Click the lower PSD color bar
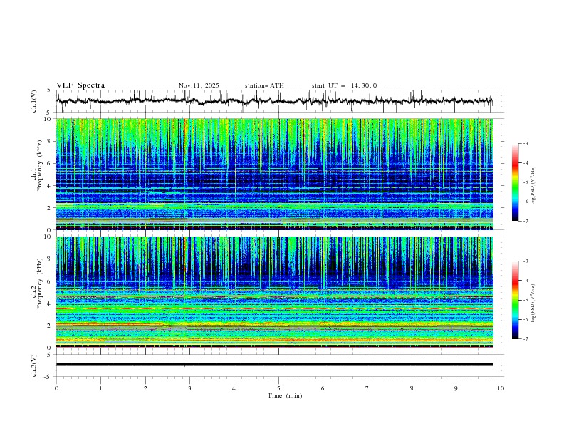 [515, 300]
